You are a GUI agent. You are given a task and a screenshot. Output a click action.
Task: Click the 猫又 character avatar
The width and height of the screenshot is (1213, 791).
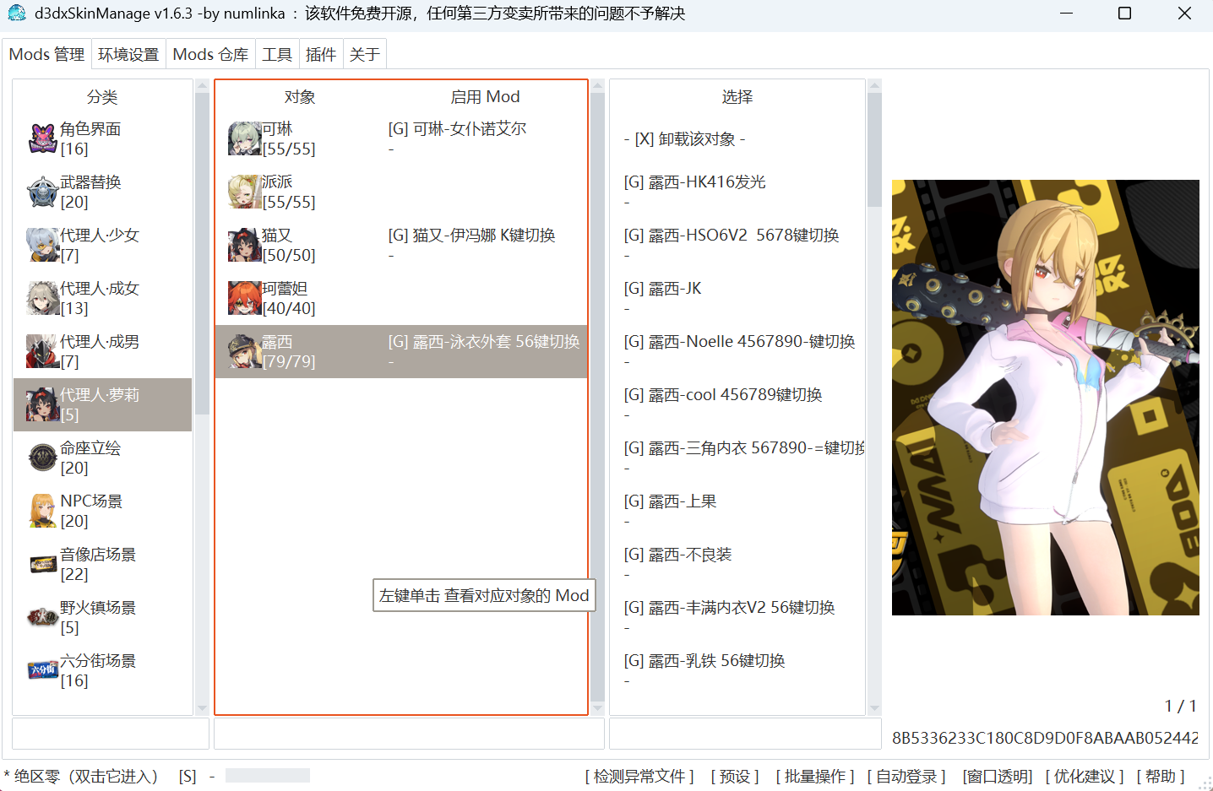pyautogui.click(x=244, y=245)
